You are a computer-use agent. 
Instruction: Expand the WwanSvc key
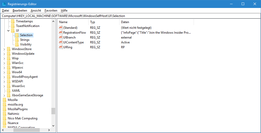coord(4,86)
